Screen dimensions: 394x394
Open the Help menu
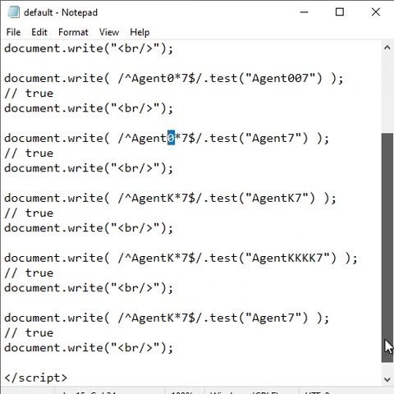140,32
